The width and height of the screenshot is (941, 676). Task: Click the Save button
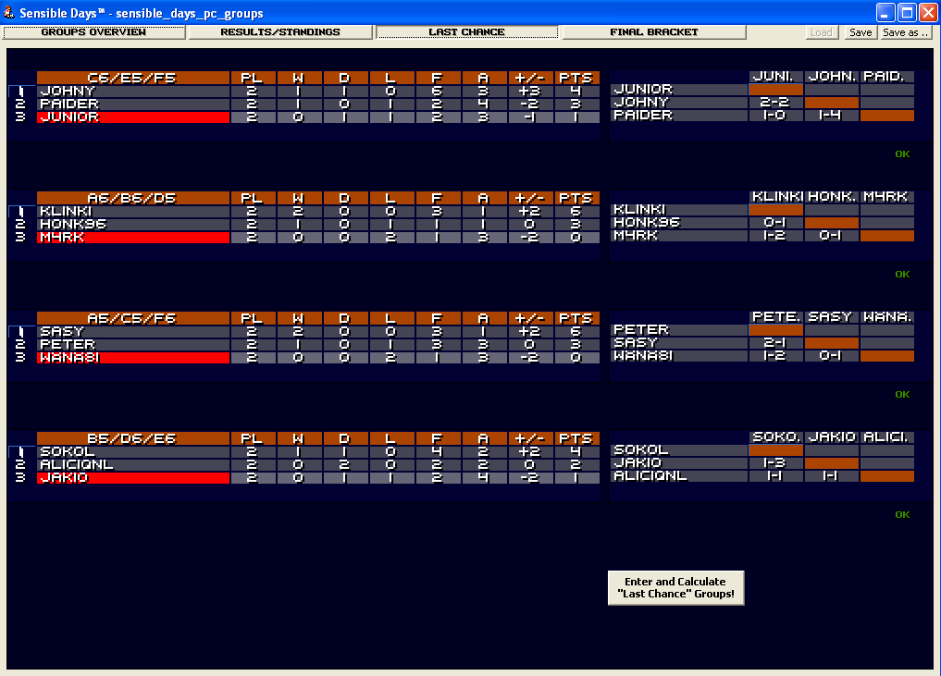pyautogui.click(x=861, y=32)
